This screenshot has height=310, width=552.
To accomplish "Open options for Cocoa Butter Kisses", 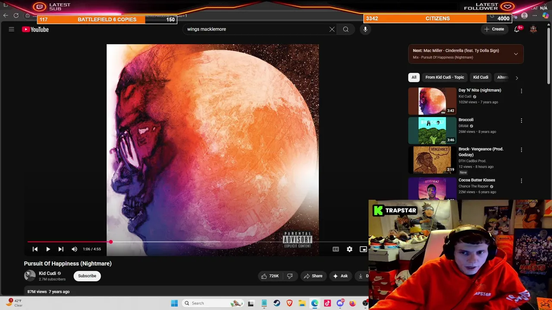I will point(521,181).
